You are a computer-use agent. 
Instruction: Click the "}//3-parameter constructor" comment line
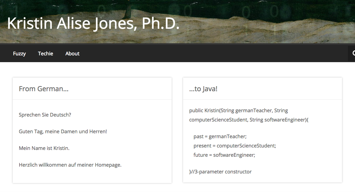[x=220, y=172]
